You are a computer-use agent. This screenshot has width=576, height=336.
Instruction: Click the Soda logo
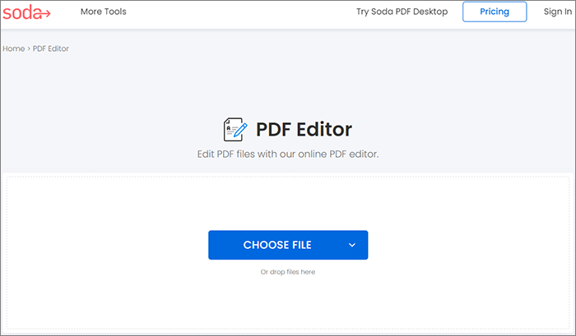(x=26, y=12)
